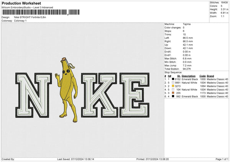Click the orange swatch beside stitch count 255

(173, 93)
